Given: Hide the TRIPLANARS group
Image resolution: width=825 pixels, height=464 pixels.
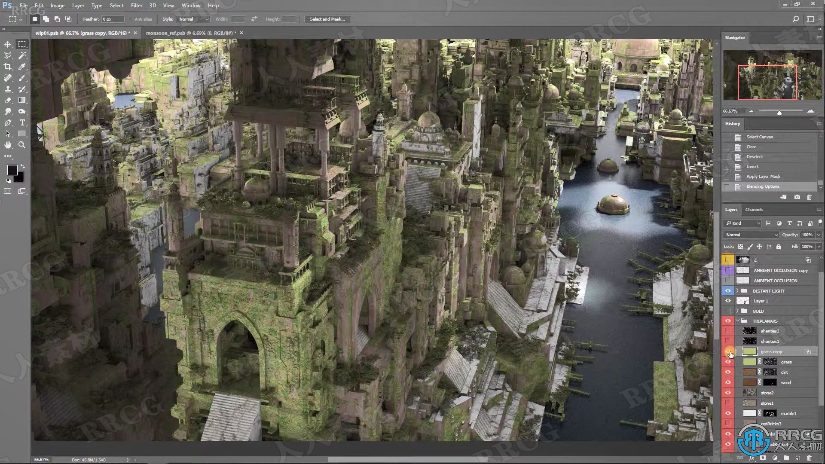Looking at the screenshot, I should click(x=728, y=321).
